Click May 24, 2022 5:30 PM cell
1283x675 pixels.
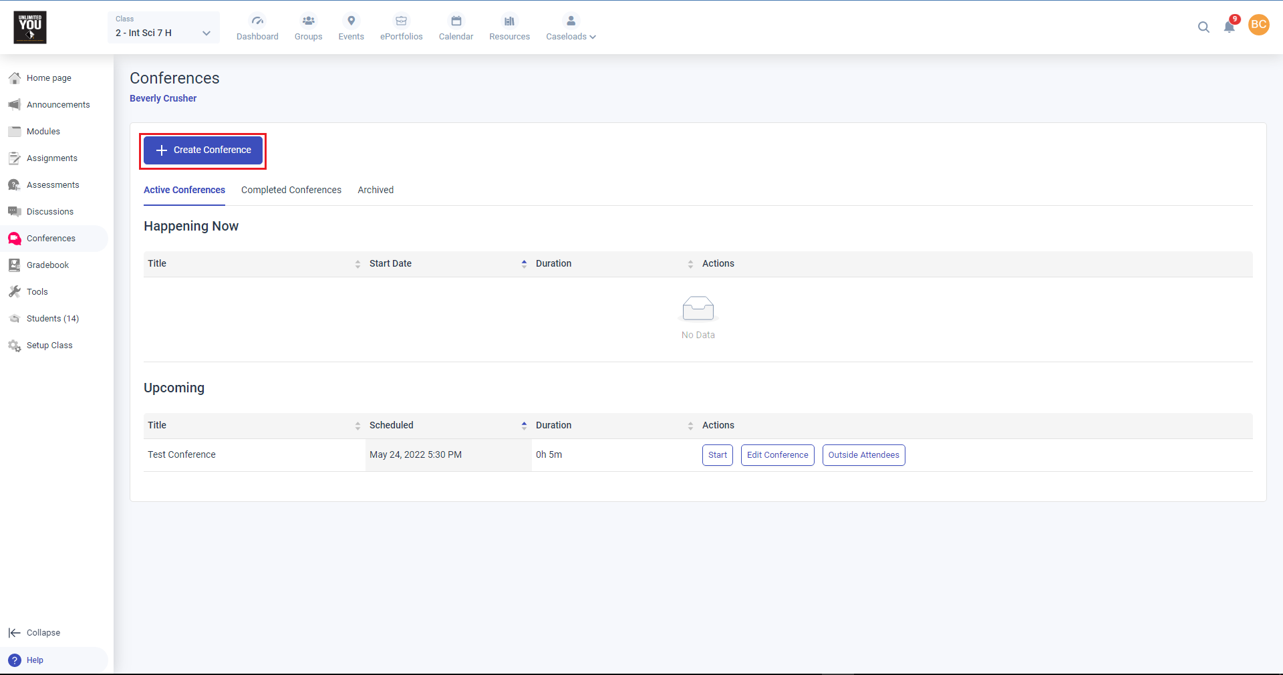click(448, 455)
